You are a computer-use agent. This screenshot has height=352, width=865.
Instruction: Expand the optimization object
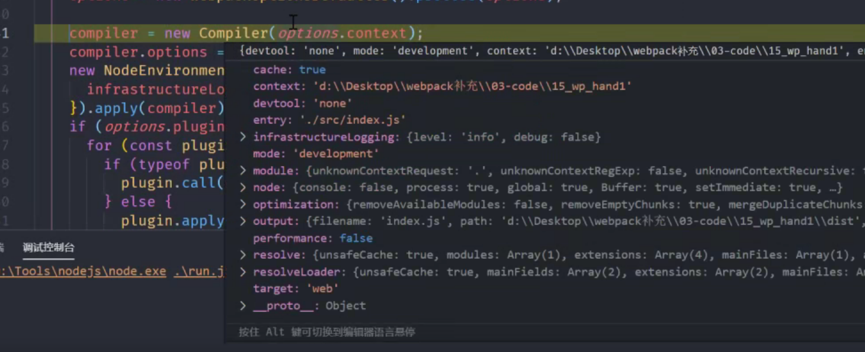(243, 204)
